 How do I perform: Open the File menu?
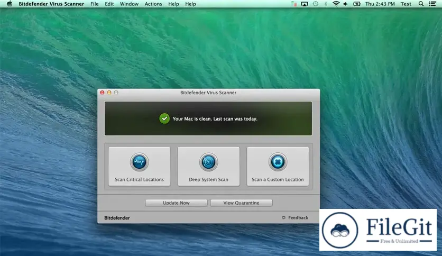[x=95, y=4]
